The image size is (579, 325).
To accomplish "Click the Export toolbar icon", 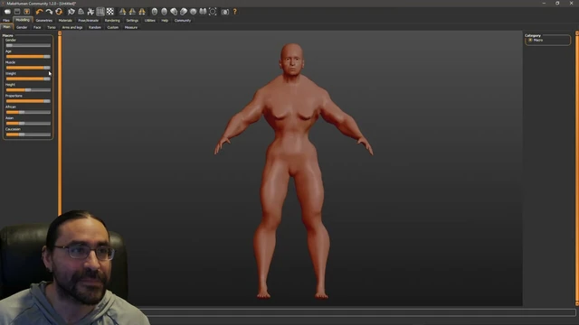I will (26, 12).
